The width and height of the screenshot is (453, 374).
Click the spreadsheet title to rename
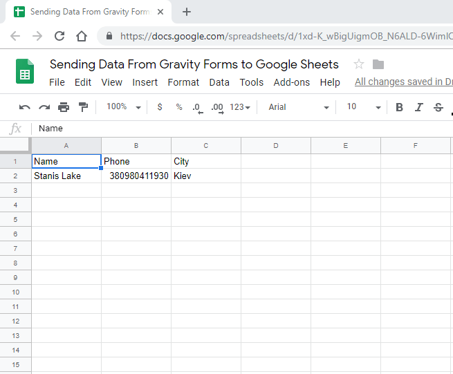coord(194,64)
